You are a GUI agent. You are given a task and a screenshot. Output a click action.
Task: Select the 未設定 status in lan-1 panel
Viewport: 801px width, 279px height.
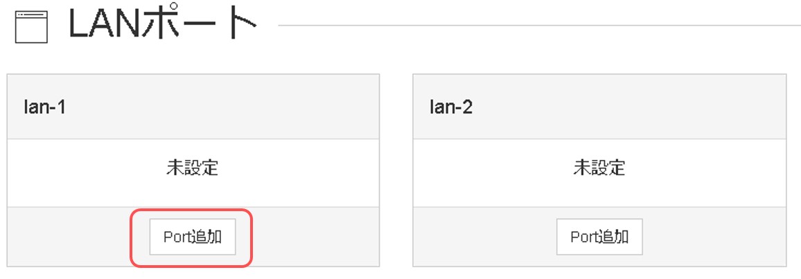point(192,168)
